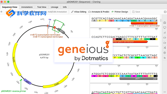Switch to the Sequence View tab
The width and height of the screenshot is (167, 94).
(x=10, y=7)
